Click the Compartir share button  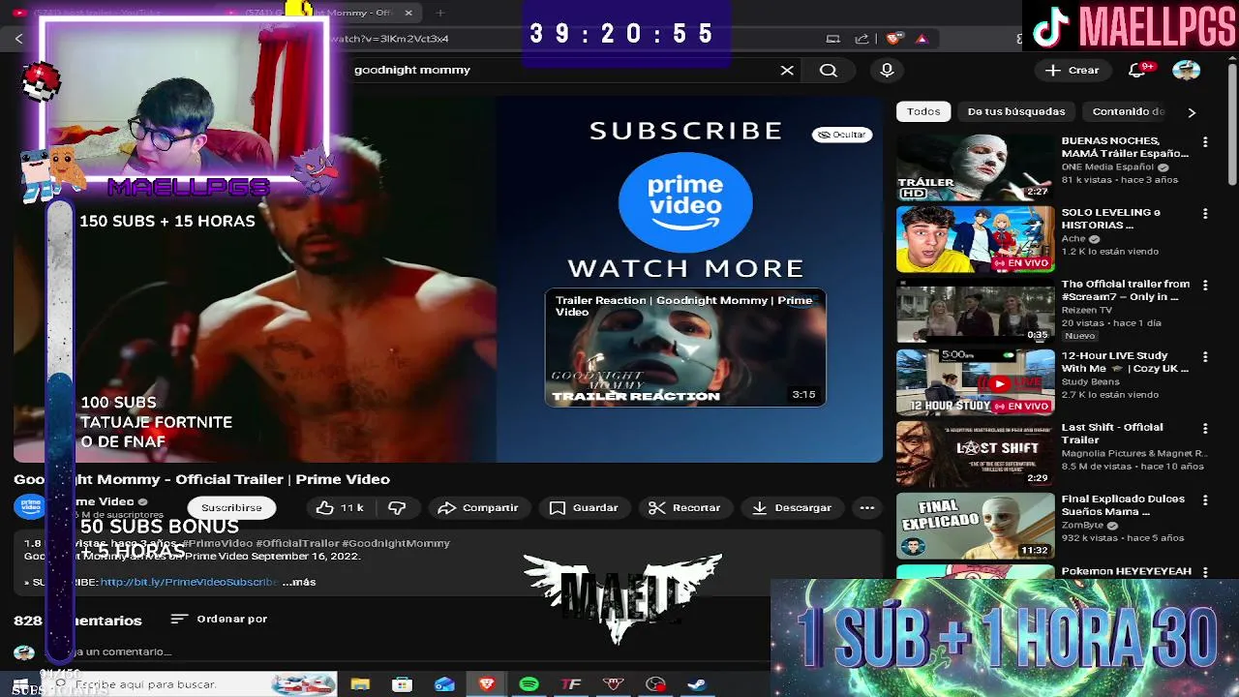coord(478,507)
